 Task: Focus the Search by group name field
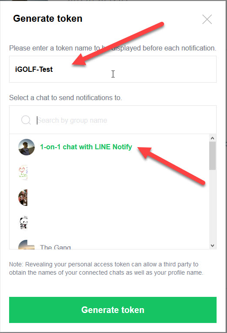pos(123,120)
